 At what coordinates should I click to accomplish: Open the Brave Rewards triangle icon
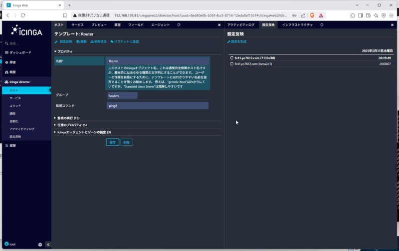pos(321,15)
